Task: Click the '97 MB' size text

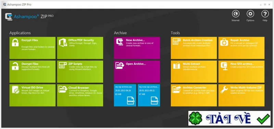Action: tap(142, 94)
